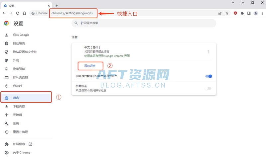Toggle the offer to translate pages switch
The image size is (266, 158).
pos(208,76)
